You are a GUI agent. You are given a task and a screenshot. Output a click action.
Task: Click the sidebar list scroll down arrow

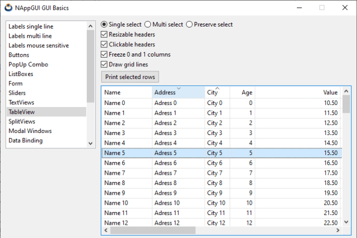pos(90,144)
